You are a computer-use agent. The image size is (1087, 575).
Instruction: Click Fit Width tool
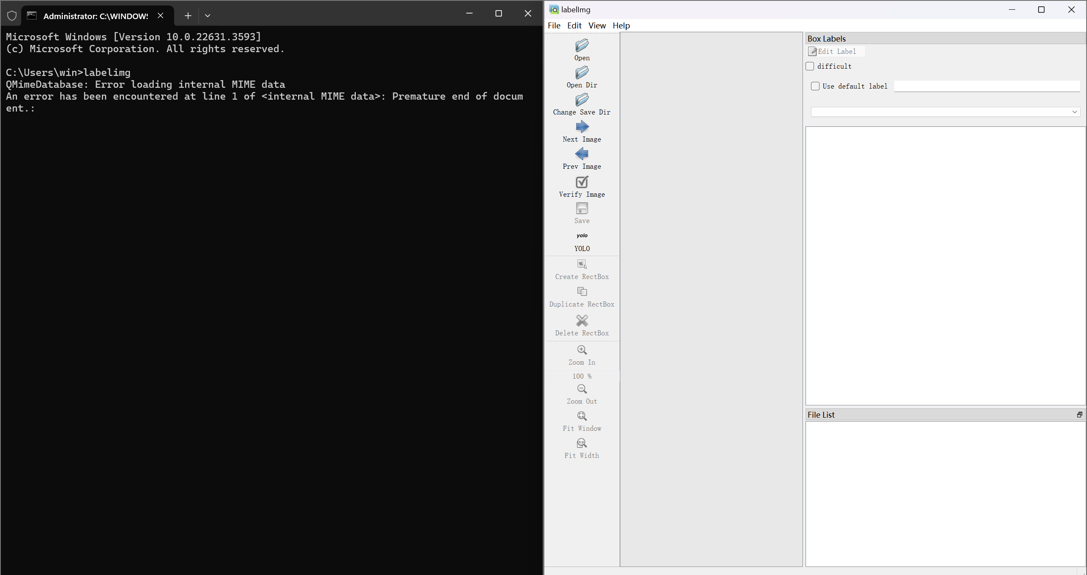(582, 449)
